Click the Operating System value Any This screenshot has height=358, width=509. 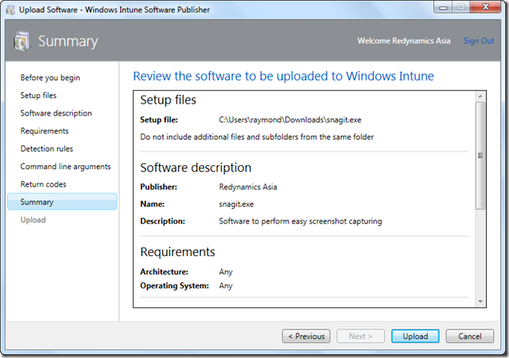click(225, 286)
